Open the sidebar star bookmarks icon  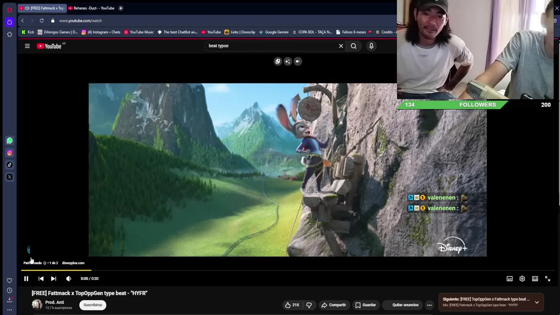(10, 34)
